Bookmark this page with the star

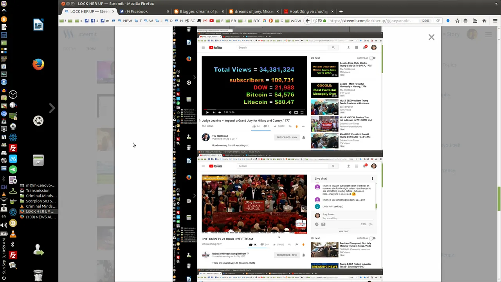[457, 21]
